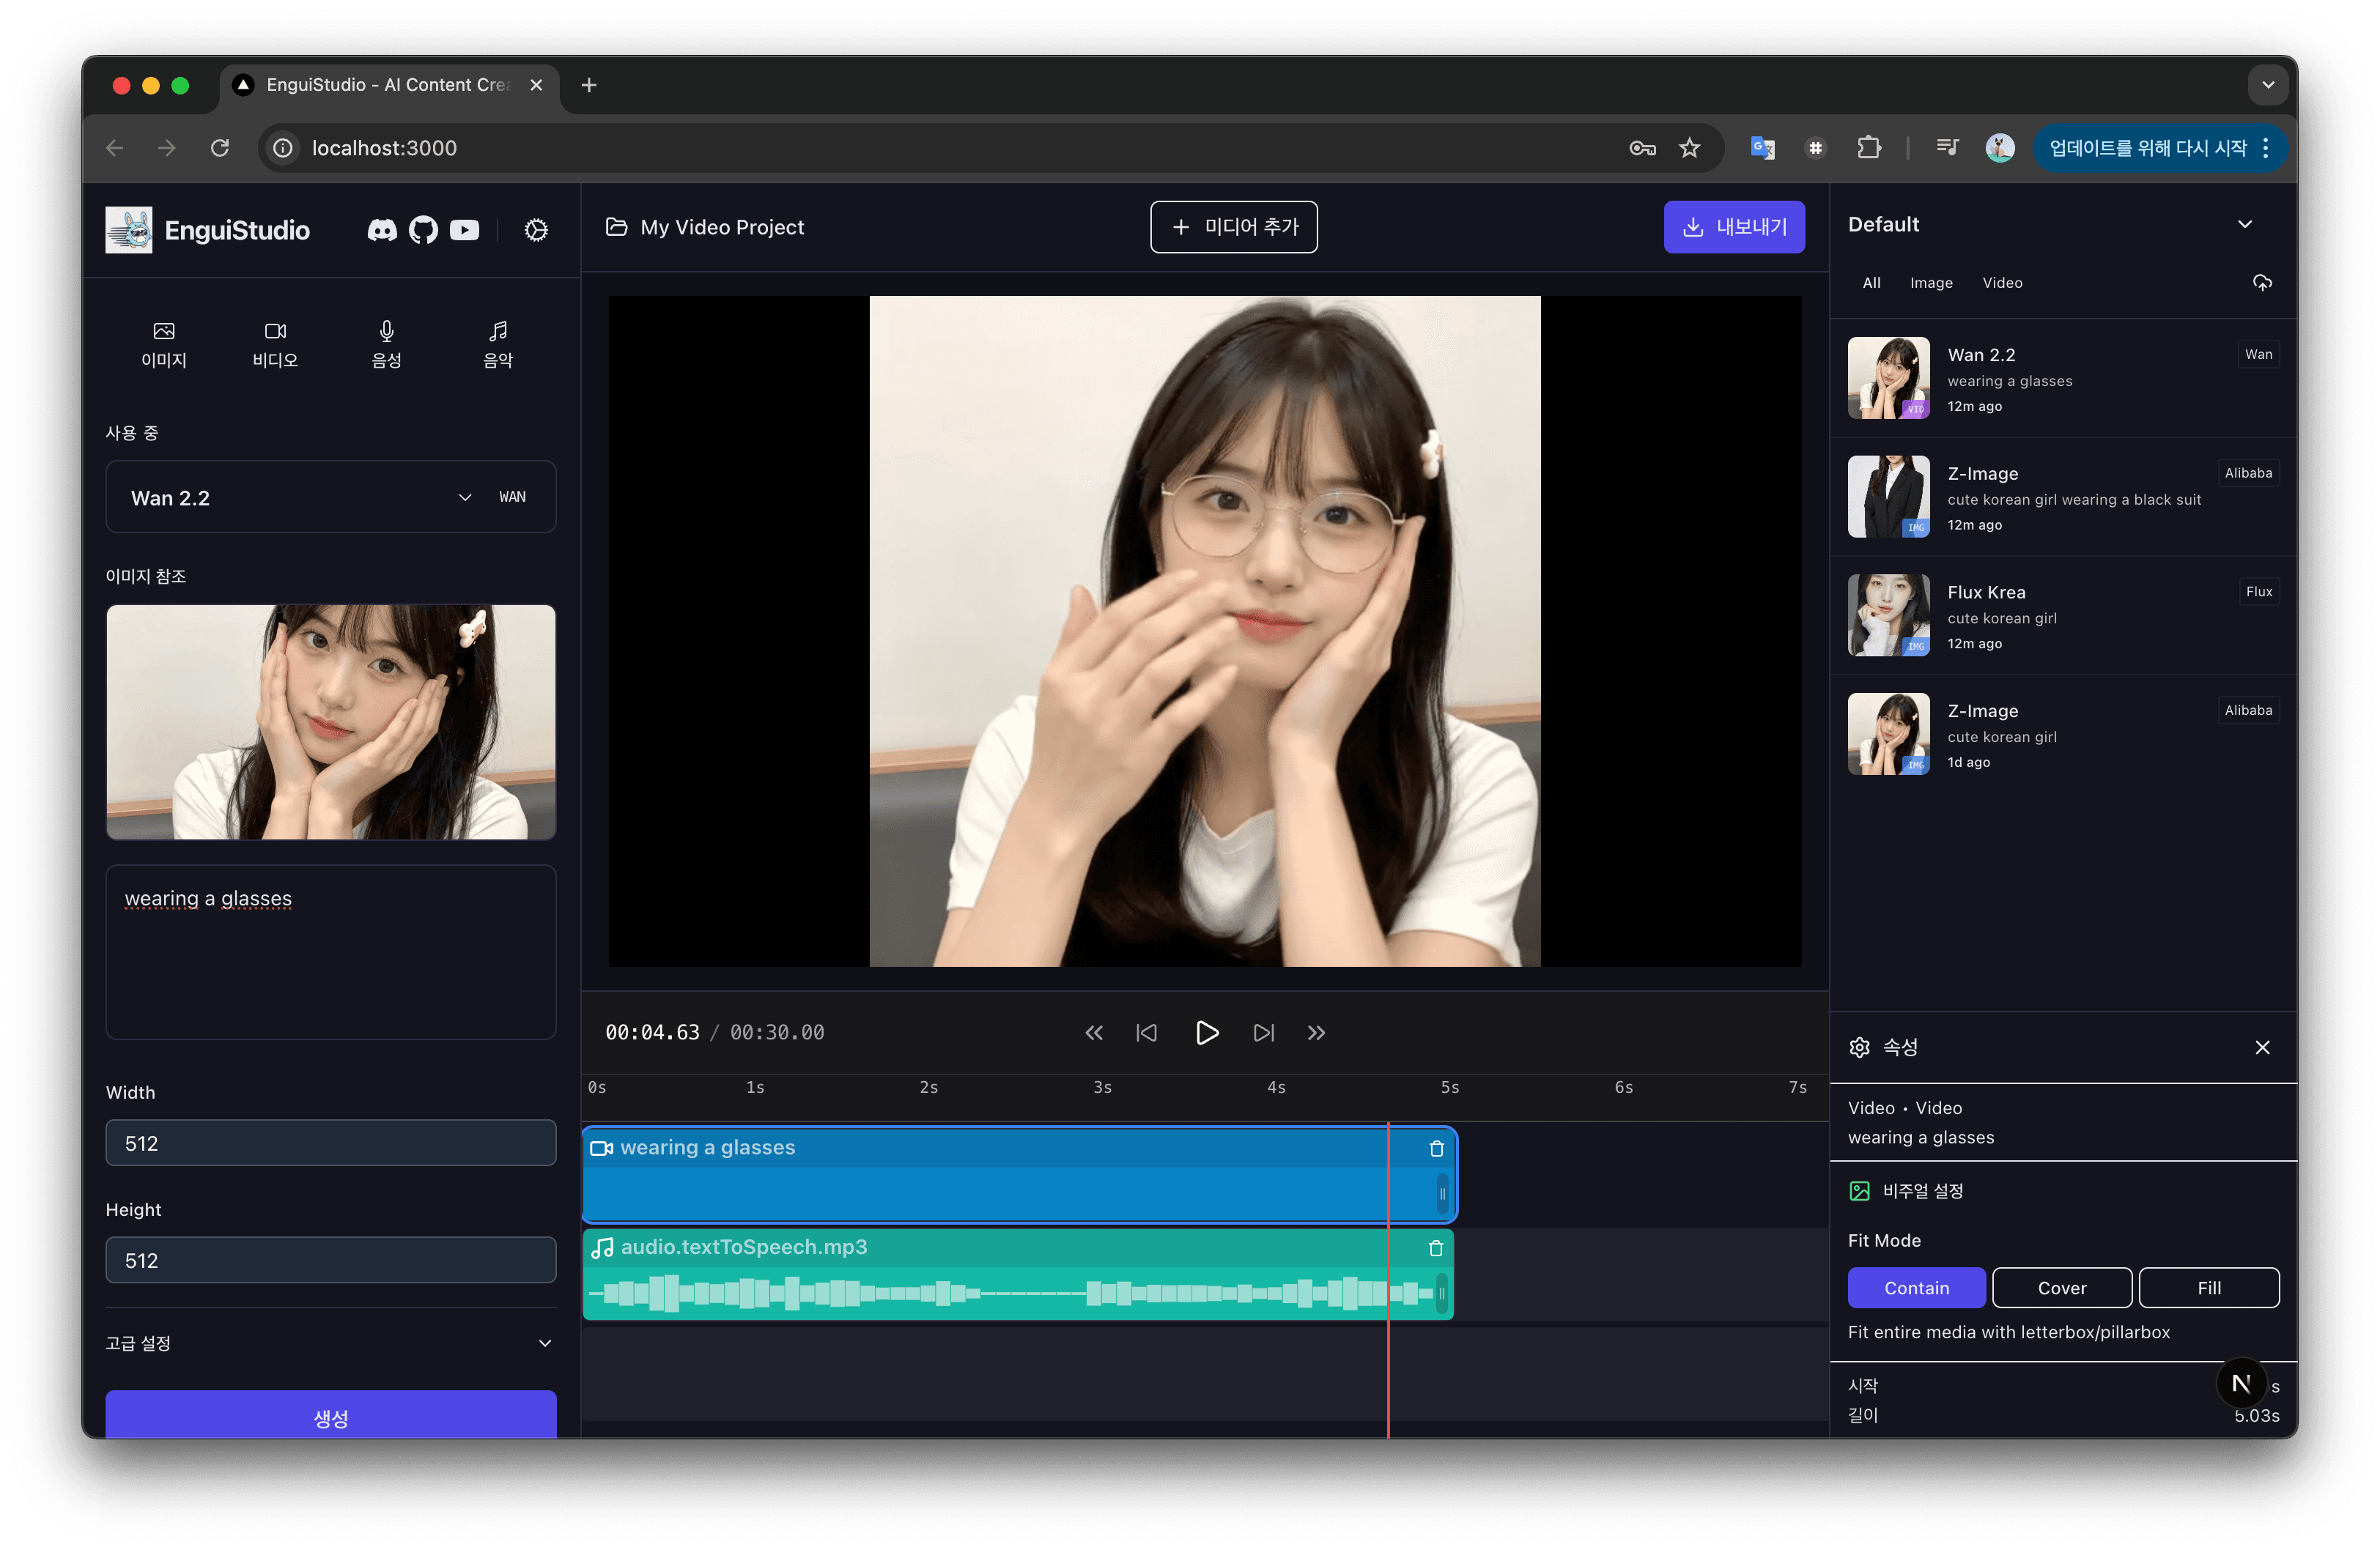Expand the 고급 설정 section

(330, 1342)
